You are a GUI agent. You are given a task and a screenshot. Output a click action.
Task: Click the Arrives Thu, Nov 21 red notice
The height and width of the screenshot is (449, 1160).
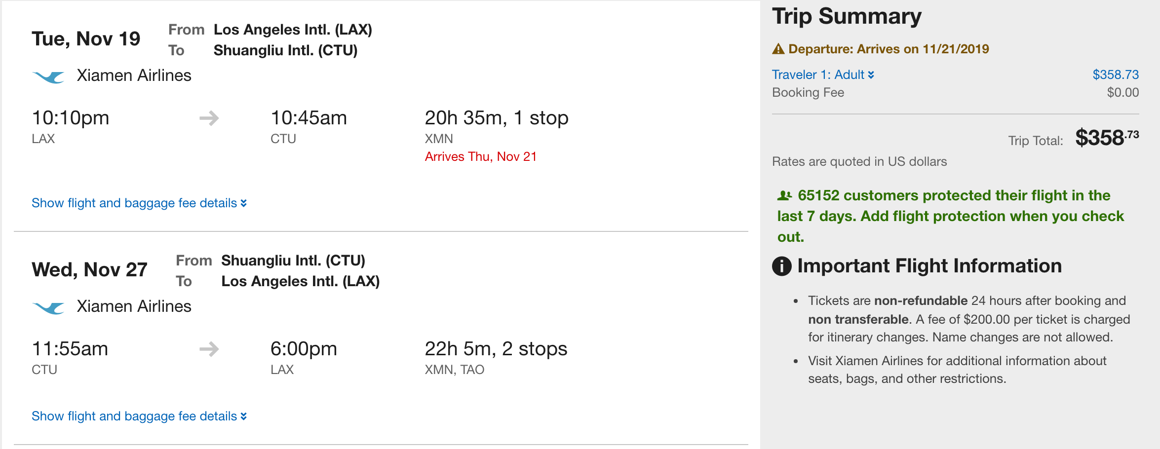(x=480, y=157)
